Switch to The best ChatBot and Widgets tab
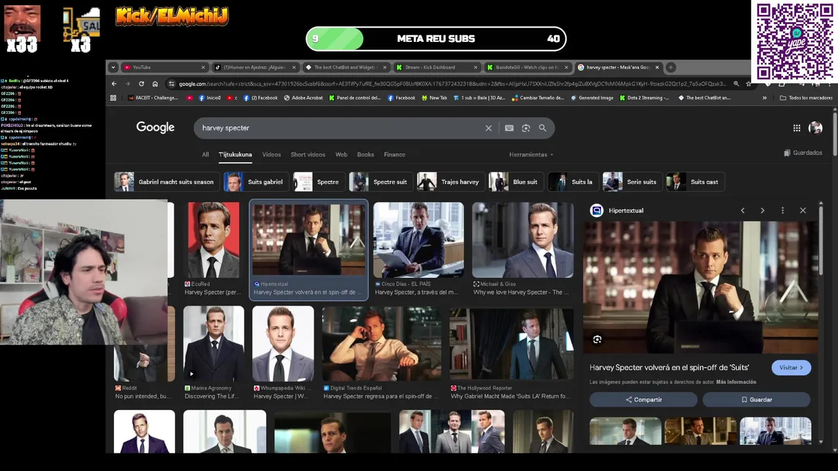 (346, 67)
